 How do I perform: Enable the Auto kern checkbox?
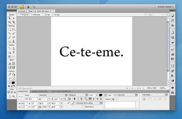[83, 107]
